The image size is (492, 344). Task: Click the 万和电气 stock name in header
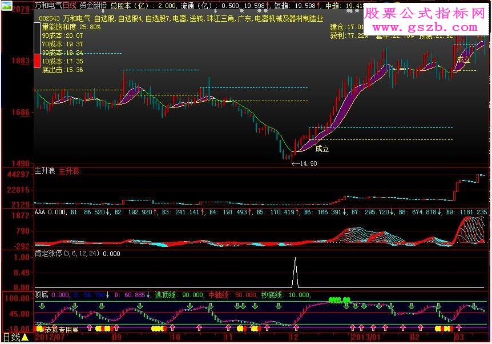[x=48, y=5]
